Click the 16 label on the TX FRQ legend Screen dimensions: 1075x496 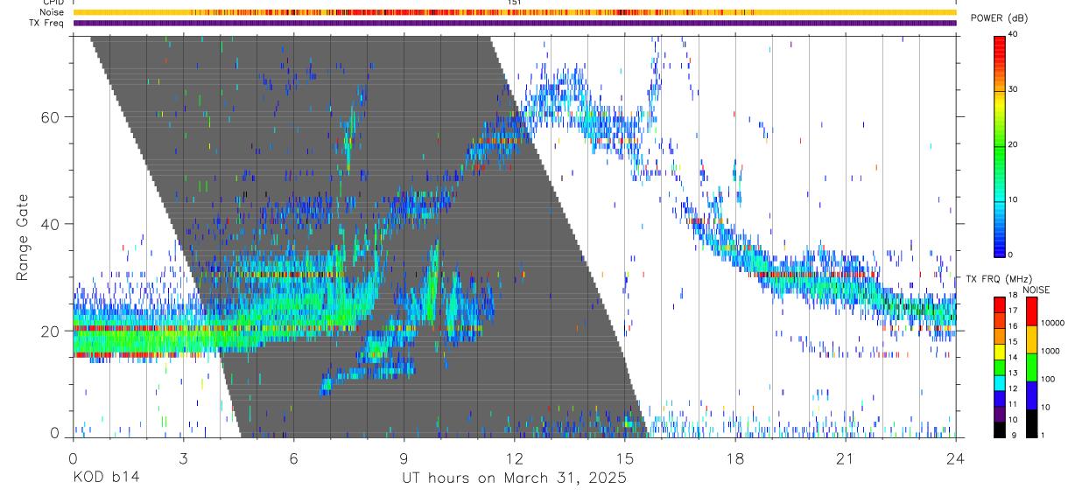(1014, 326)
